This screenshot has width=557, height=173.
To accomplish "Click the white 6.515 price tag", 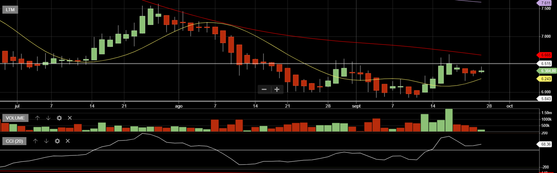I will [544, 64].
